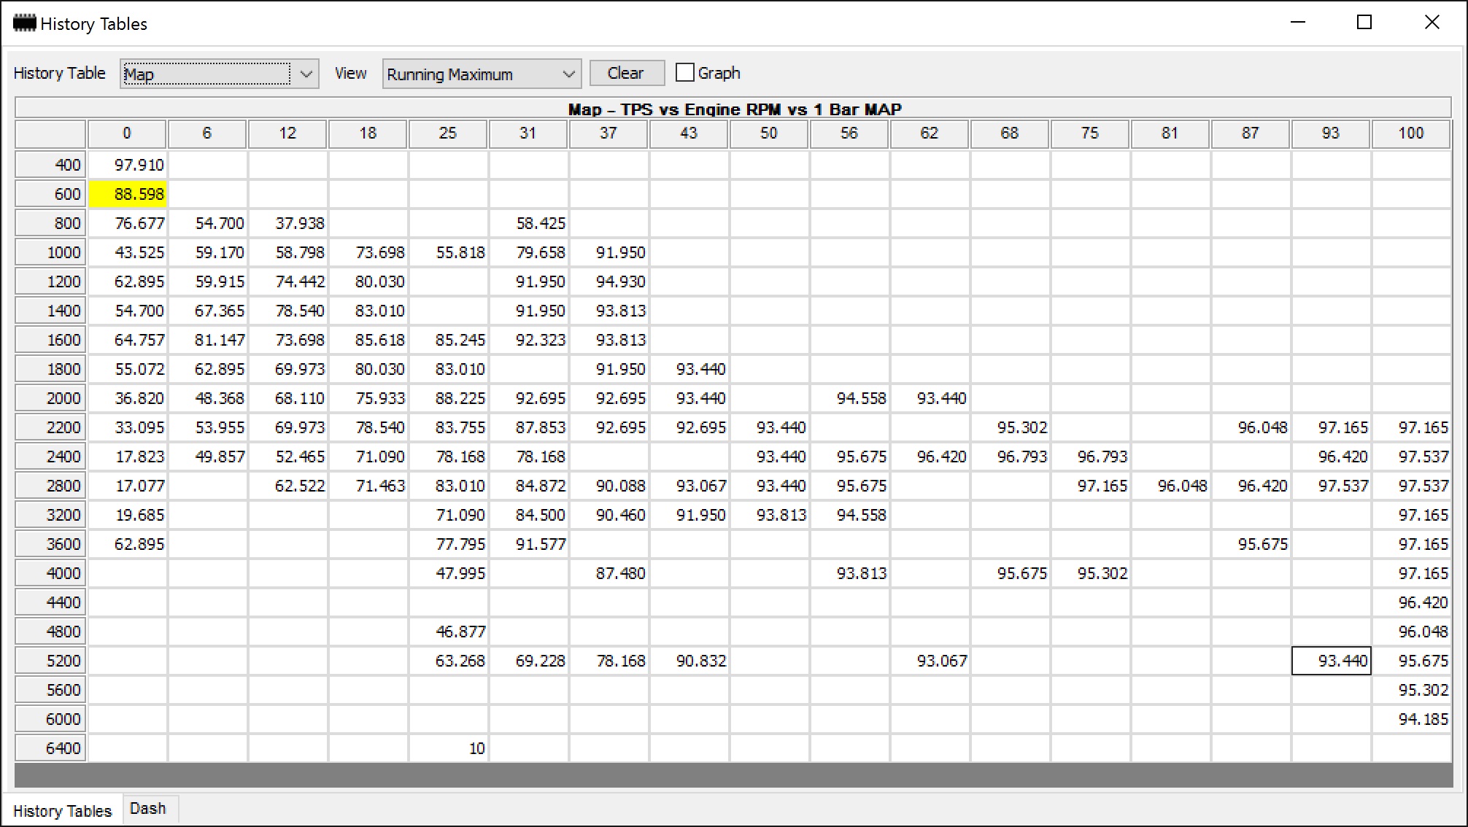Screen dimensions: 1468x827
Task: Select the yellow highlighted 88.598 cell
Action: [128, 194]
